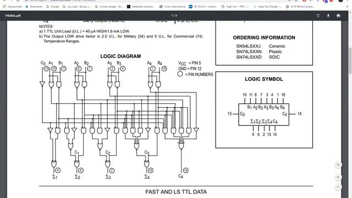
Task: Click the C3 internal carry label
Action: (x=147, y=153)
